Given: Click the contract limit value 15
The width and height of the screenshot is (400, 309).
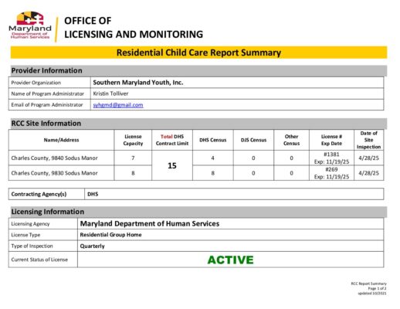Looking at the screenshot, I should tap(172, 165).
